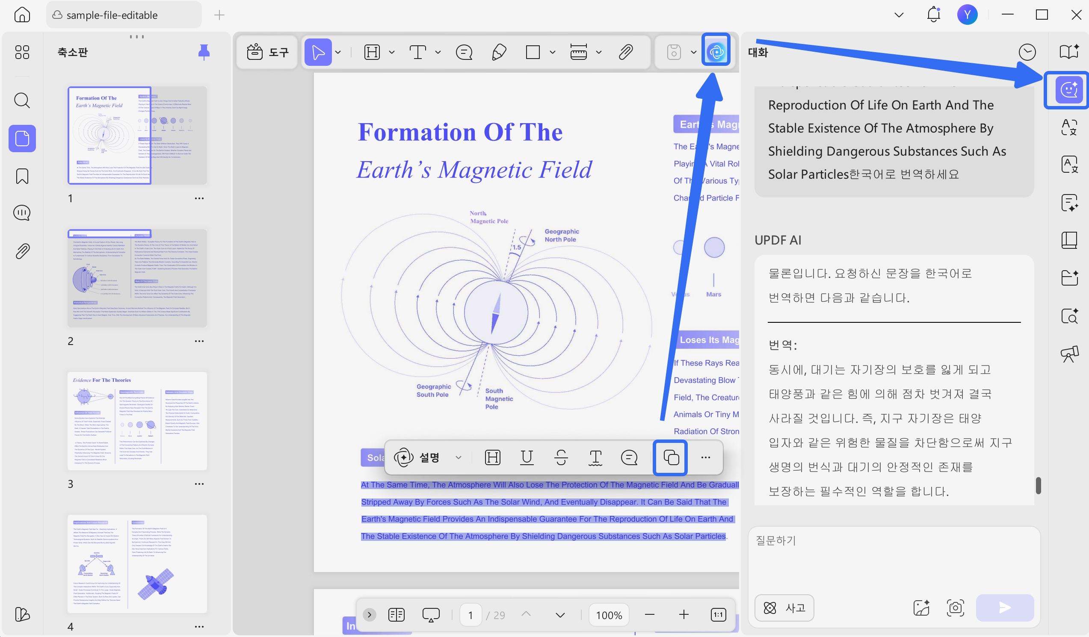
Task: Open more options for page 1 thumbnail
Action: 199,198
